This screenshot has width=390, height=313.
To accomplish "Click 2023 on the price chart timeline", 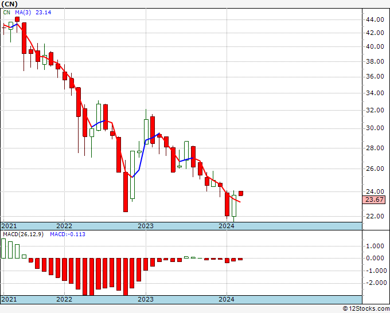I will pos(146,226).
